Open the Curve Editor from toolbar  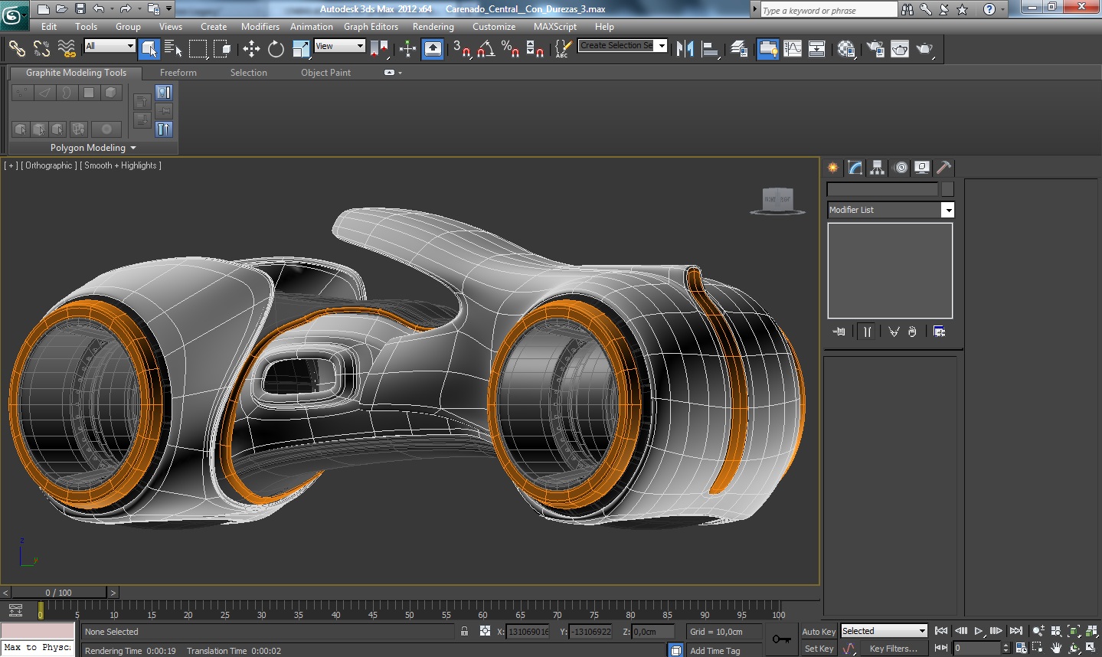pos(793,50)
